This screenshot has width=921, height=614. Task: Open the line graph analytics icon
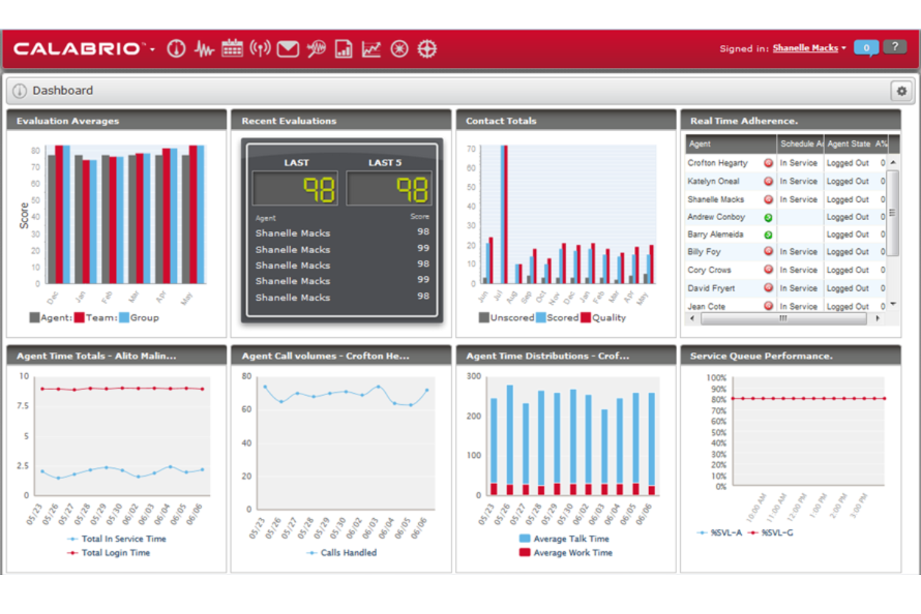[x=372, y=49]
